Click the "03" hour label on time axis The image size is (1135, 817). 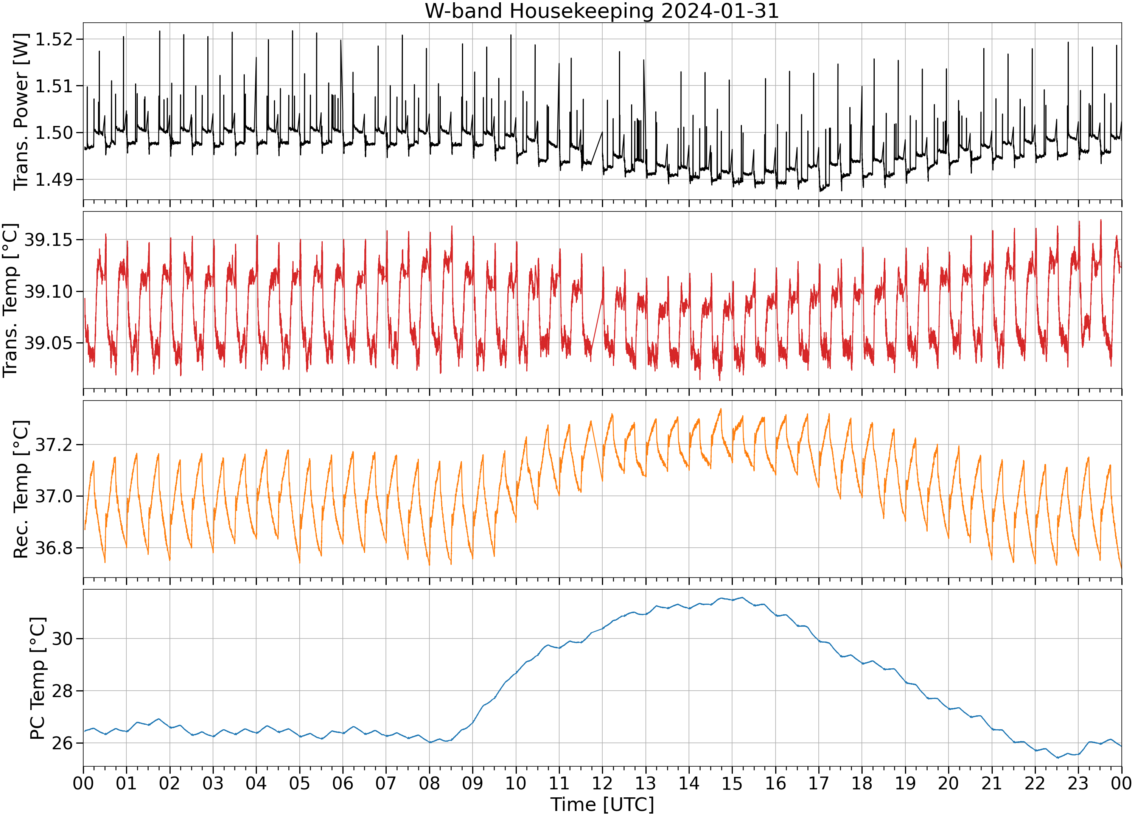pyautogui.click(x=213, y=783)
